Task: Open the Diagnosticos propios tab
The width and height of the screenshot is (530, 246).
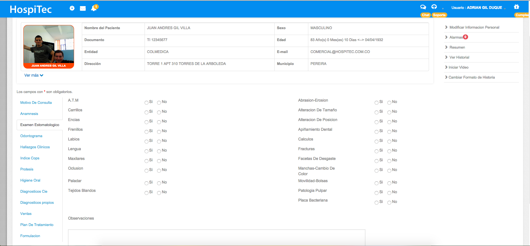Action: (x=37, y=202)
